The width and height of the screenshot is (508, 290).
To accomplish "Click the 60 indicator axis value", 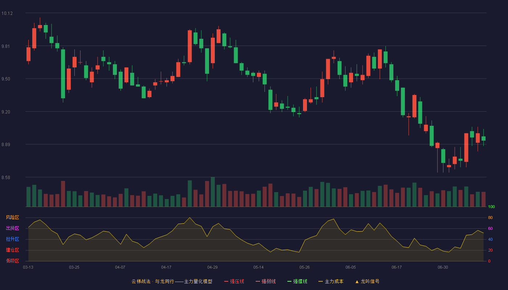I will tap(490, 228).
